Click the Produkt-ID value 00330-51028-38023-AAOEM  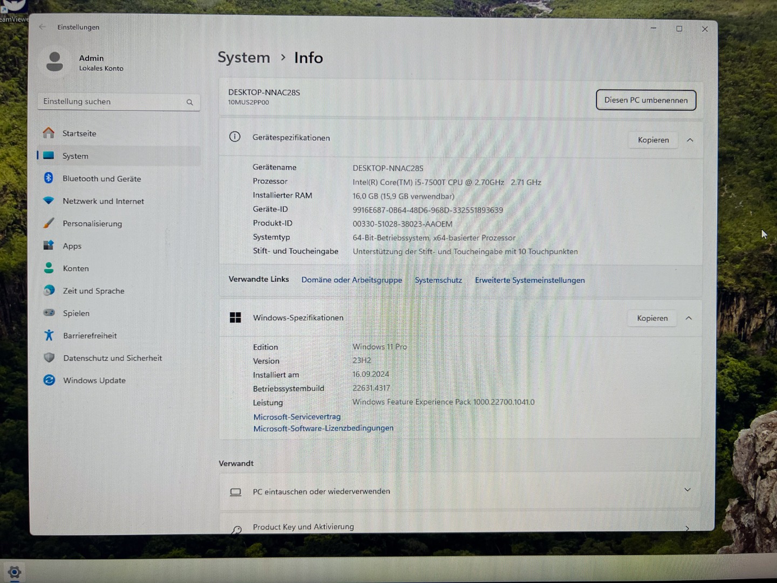coord(403,223)
